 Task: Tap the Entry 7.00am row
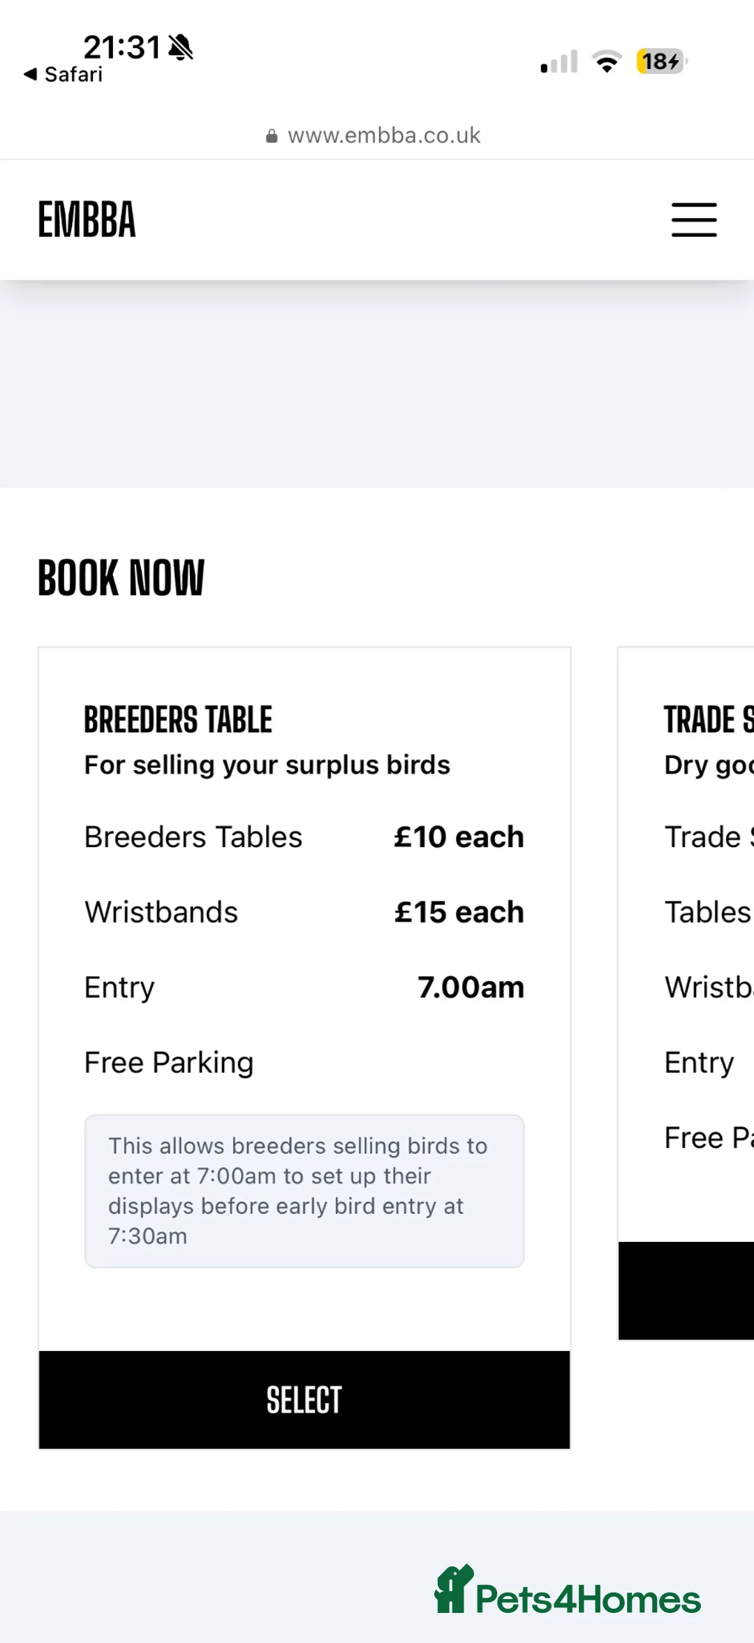coord(304,987)
